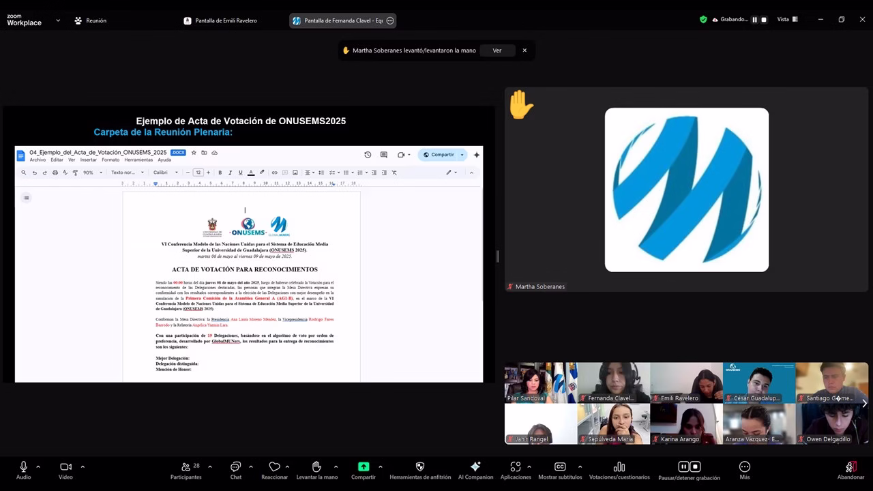The image size is (873, 491).
Task: Expand the Video options arrow
Action: pyautogui.click(x=83, y=466)
